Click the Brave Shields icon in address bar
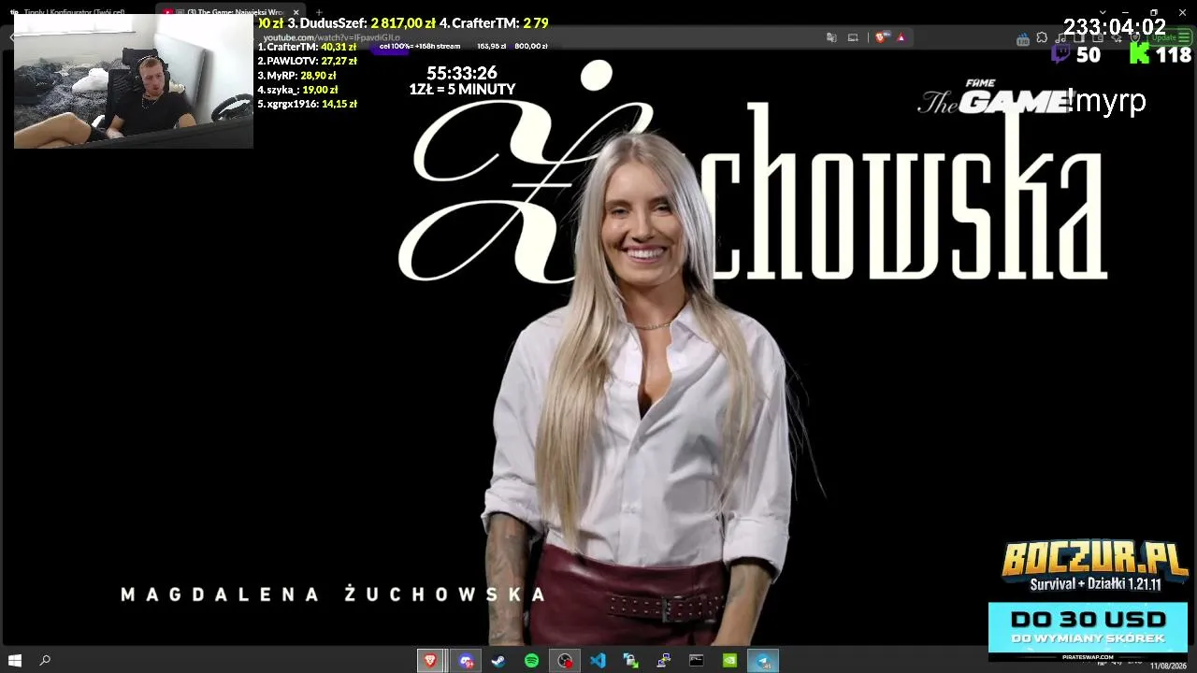The width and height of the screenshot is (1197, 673). point(881,37)
